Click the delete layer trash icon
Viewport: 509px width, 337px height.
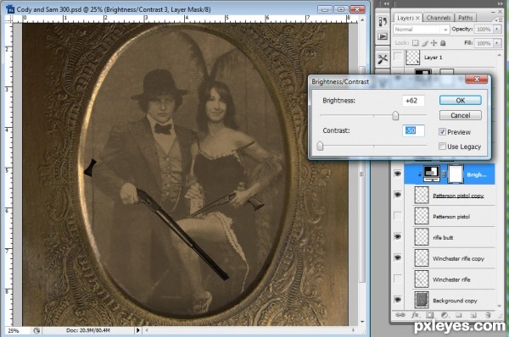tap(488, 315)
